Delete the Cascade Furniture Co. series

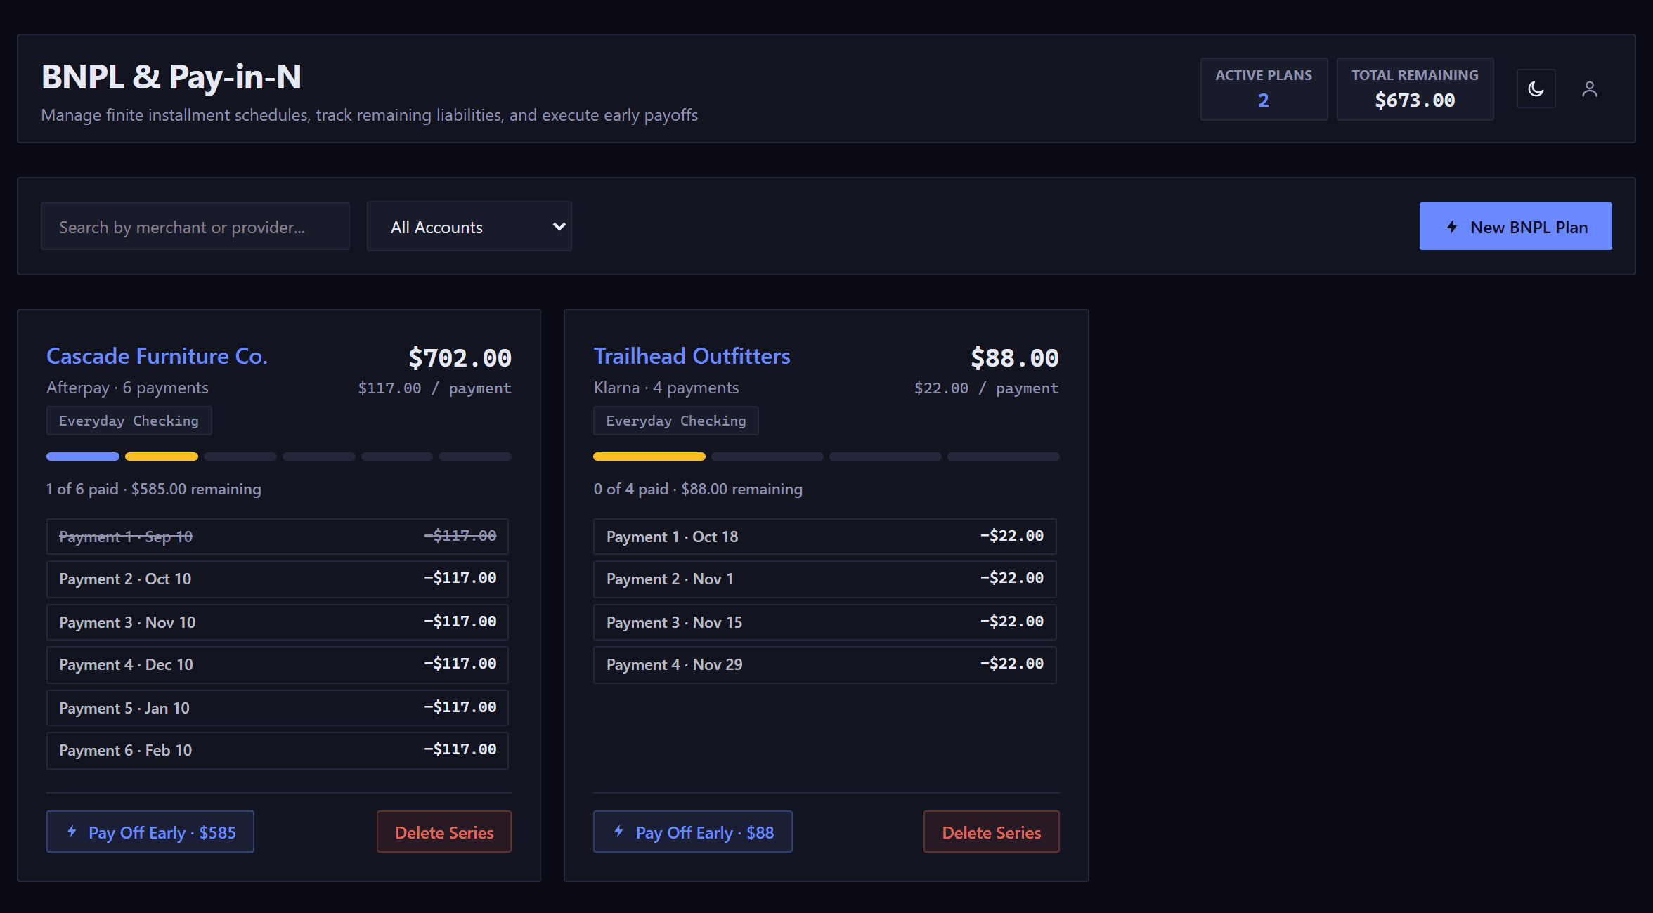444,832
